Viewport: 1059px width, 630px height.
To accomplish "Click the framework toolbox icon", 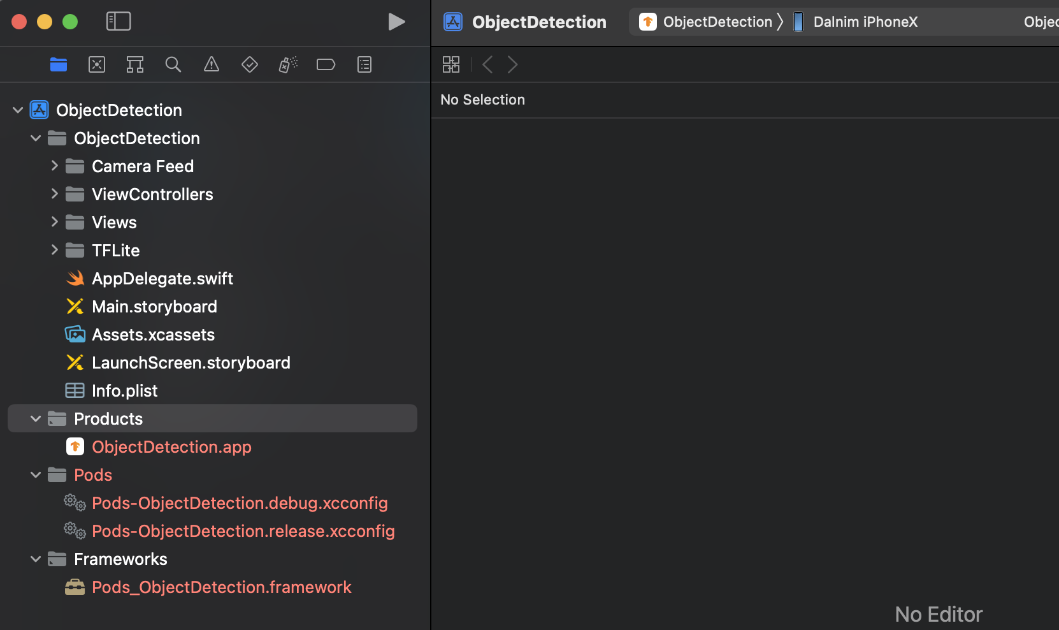I will coord(75,587).
